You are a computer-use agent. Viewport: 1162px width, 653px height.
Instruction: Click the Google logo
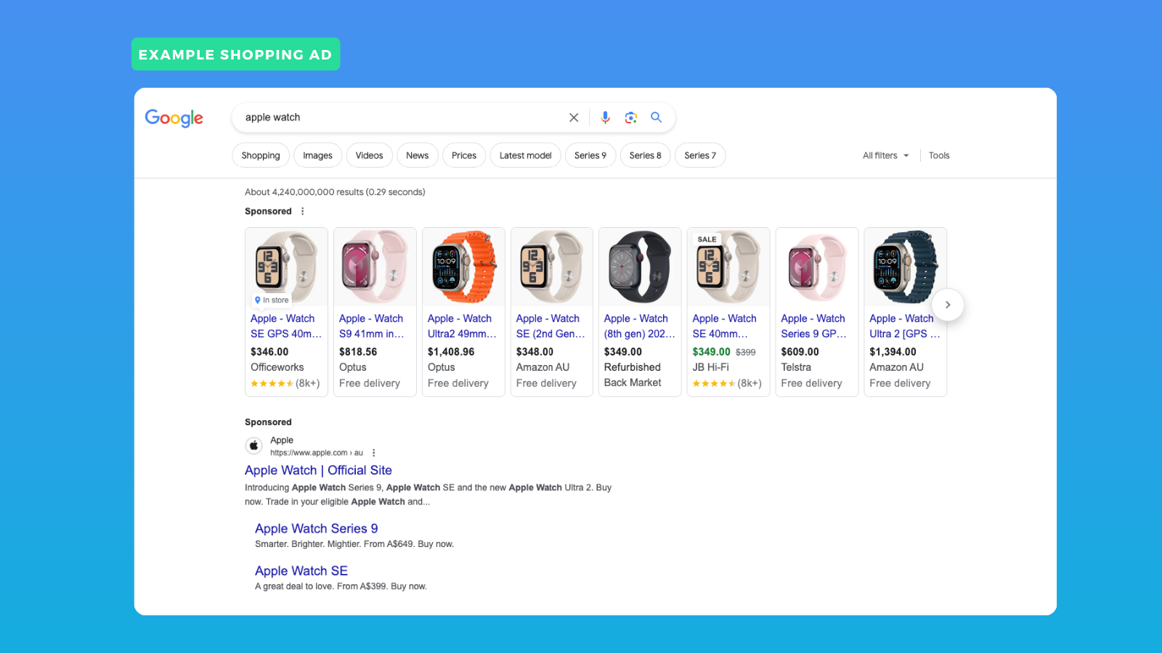(174, 118)
